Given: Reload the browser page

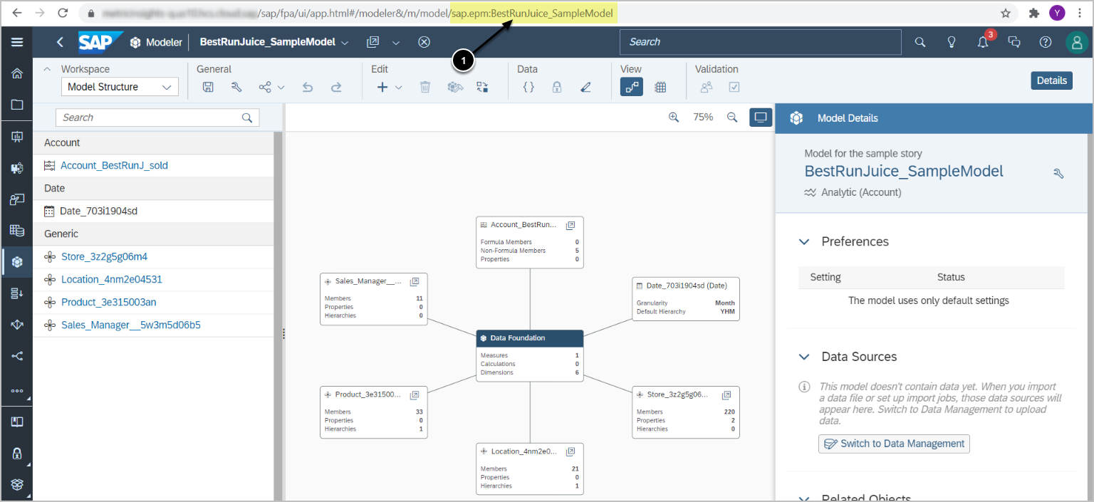Looking at the screenshot, I should pyautogui.click(x=63, y=13).
